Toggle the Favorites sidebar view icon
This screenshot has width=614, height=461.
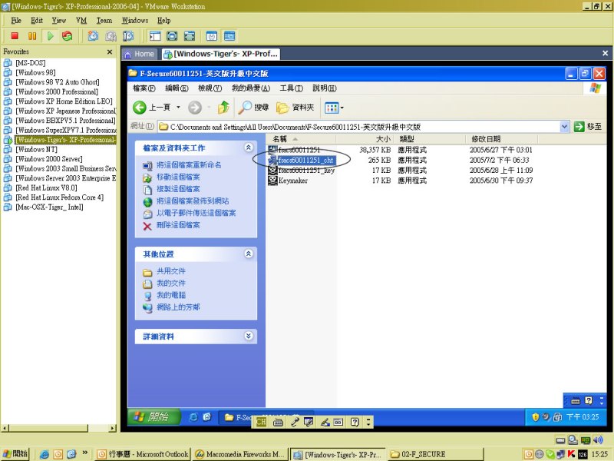(155, 36)
